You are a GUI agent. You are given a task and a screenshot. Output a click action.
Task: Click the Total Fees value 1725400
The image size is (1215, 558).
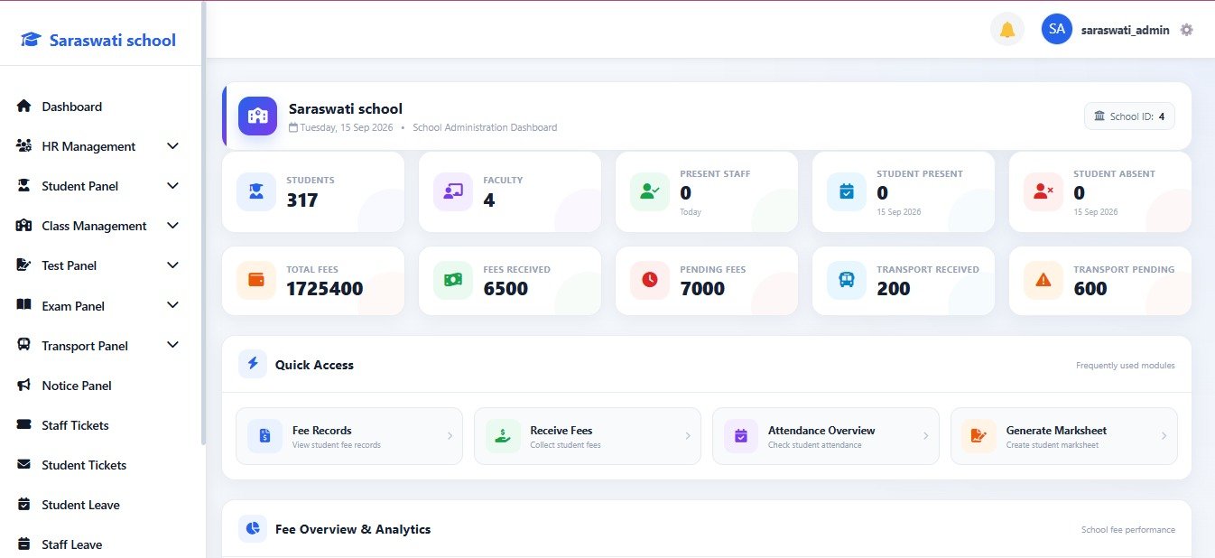coord(325,289)
